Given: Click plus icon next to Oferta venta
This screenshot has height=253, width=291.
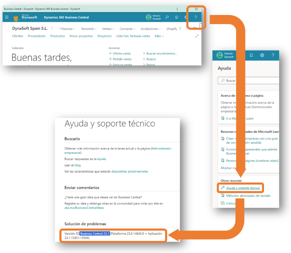Looking at the screenshot, I should 110,54.
